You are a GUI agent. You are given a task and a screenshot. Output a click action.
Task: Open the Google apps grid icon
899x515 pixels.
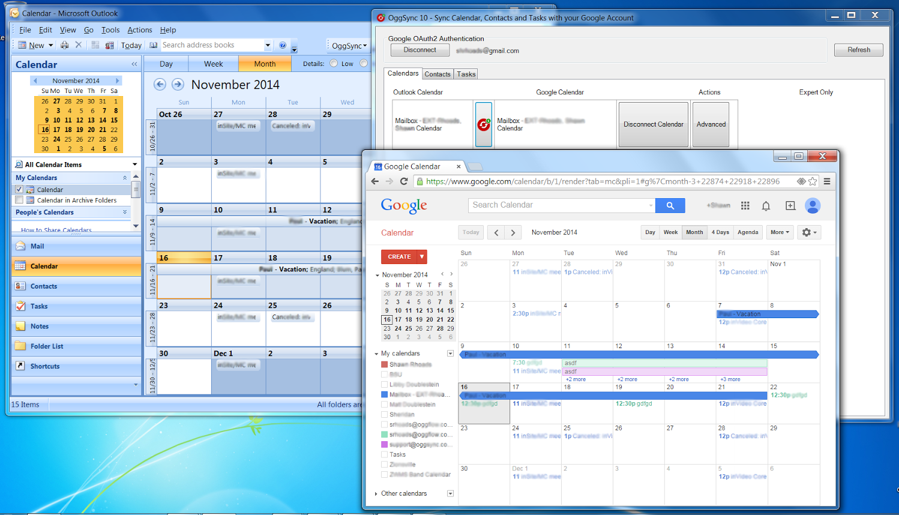(745, 206)
